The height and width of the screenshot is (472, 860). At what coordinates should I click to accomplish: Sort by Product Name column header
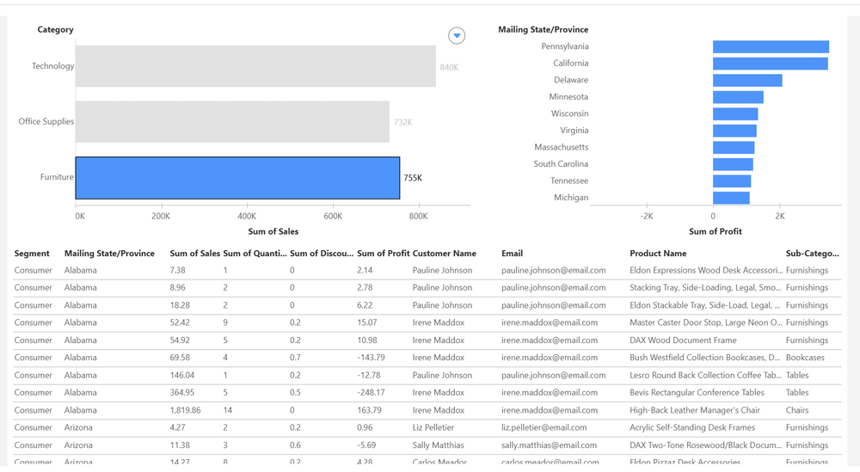(658, 254)
